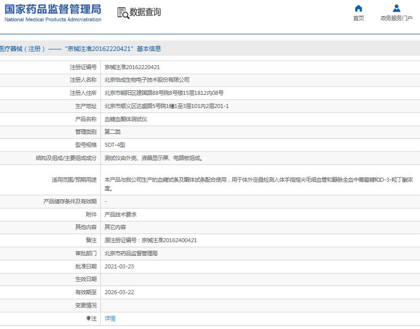Click the page title 医疗器械（注册）基本信息
This screenshot has height=329, width=420.
[x=80, y=49]
